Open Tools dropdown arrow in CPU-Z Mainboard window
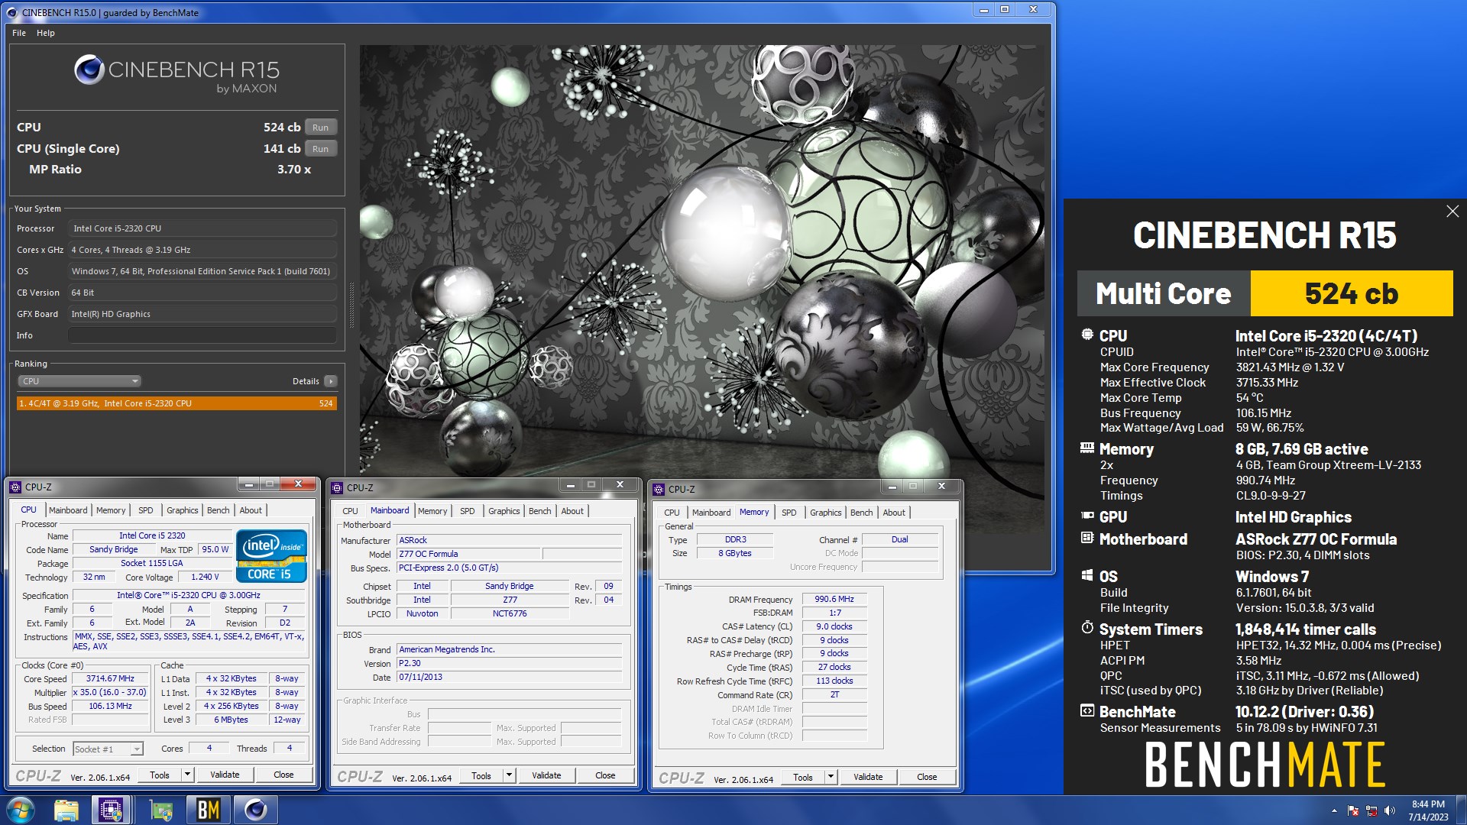1467x825 pixels. coord(509,775)
